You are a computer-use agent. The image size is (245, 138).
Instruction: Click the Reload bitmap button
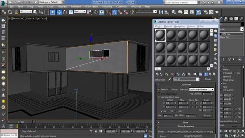(x=163, y=136)
